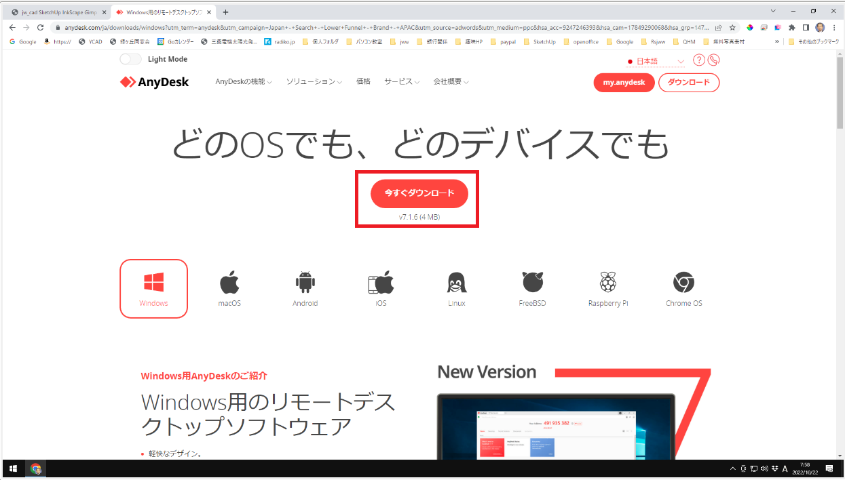This screenshot has height=480, width=845.
Task: Click the phone contact icon
Action: click(x=713, y=60)
